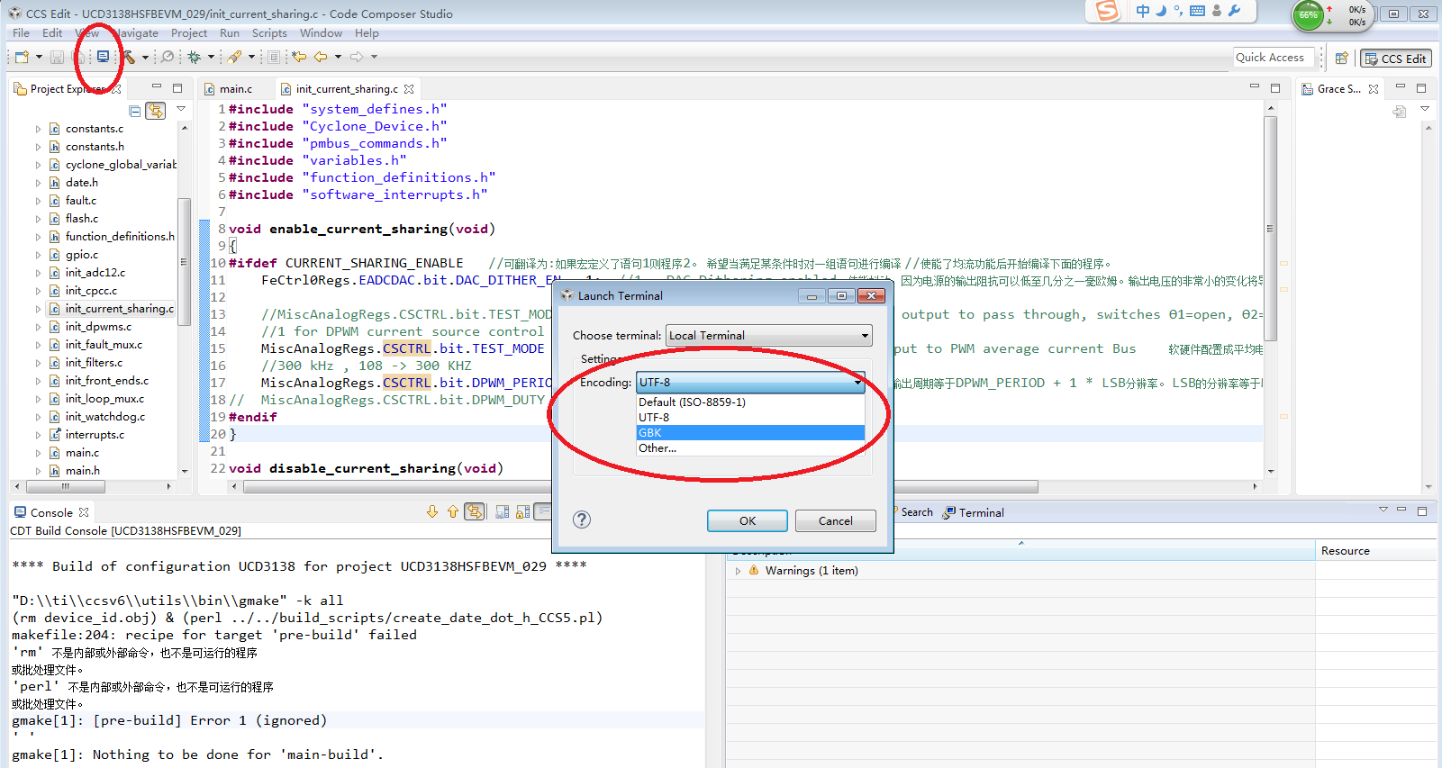Image resolution: width=1442 pixels, height=768 pixels.
Task: Toggle Console scroll lock icon
Action: tap(523, 512)
